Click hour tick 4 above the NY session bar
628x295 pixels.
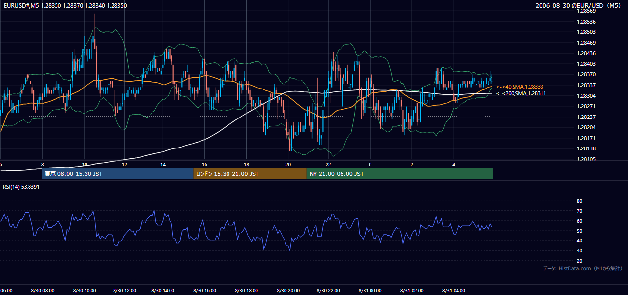click(454, 165)
